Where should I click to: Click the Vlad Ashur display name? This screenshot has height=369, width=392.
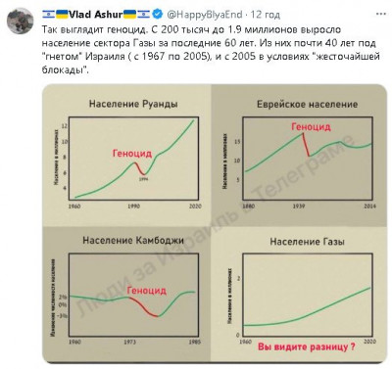coord(95,15)
